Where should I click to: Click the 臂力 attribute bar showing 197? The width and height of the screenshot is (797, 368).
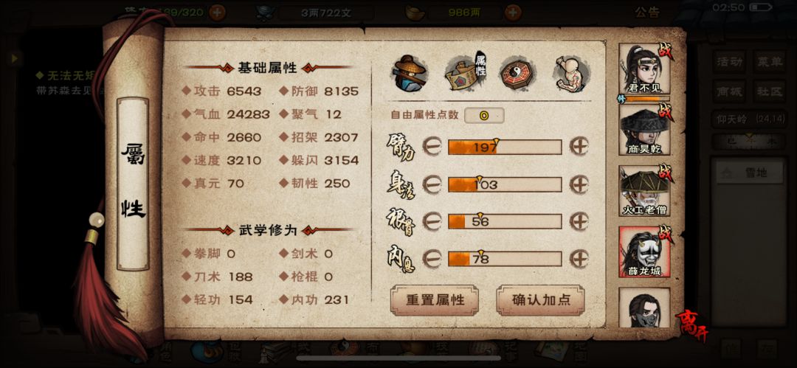tap(505, 147)
